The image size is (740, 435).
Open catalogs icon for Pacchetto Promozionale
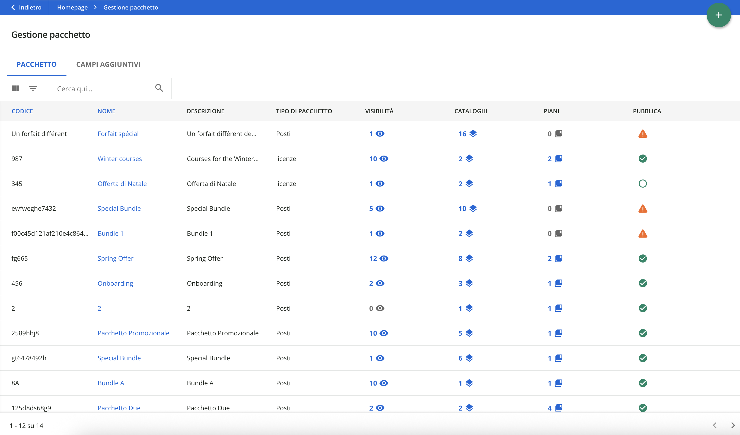469,333
